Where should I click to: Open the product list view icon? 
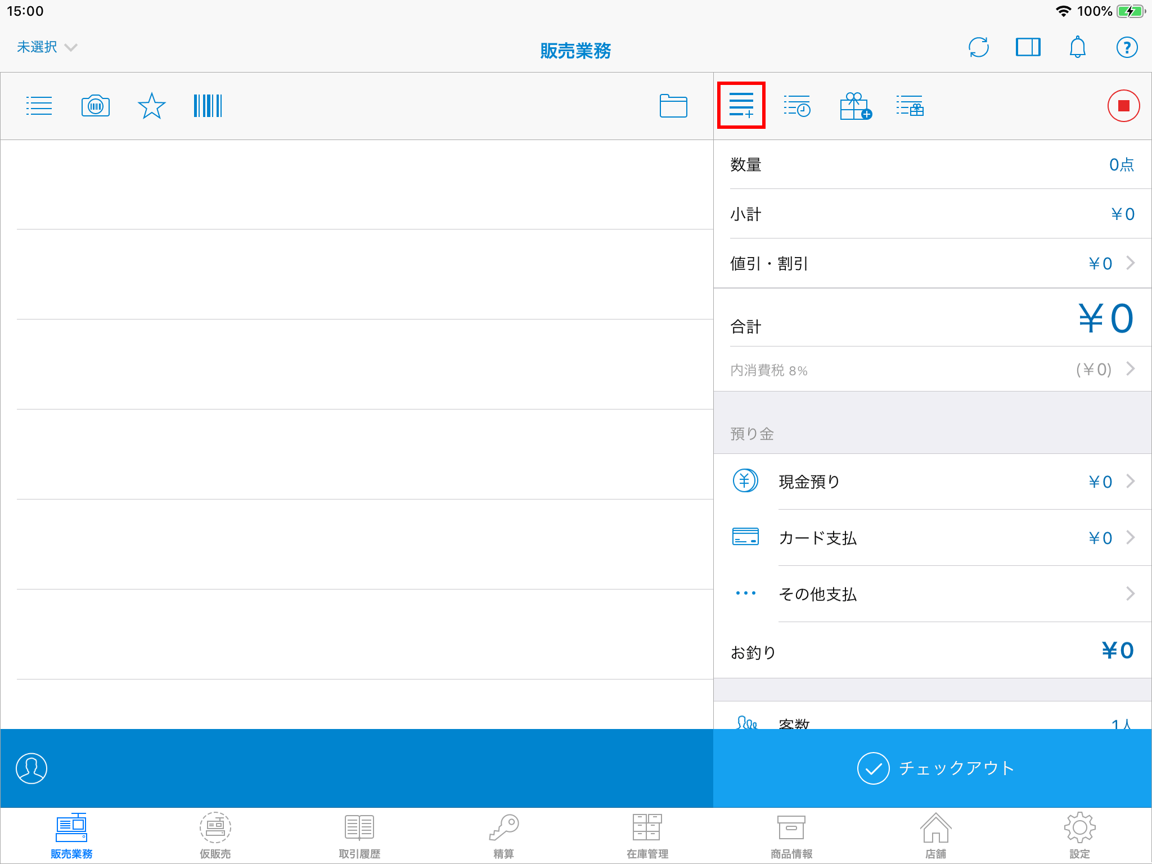(39, 106)
